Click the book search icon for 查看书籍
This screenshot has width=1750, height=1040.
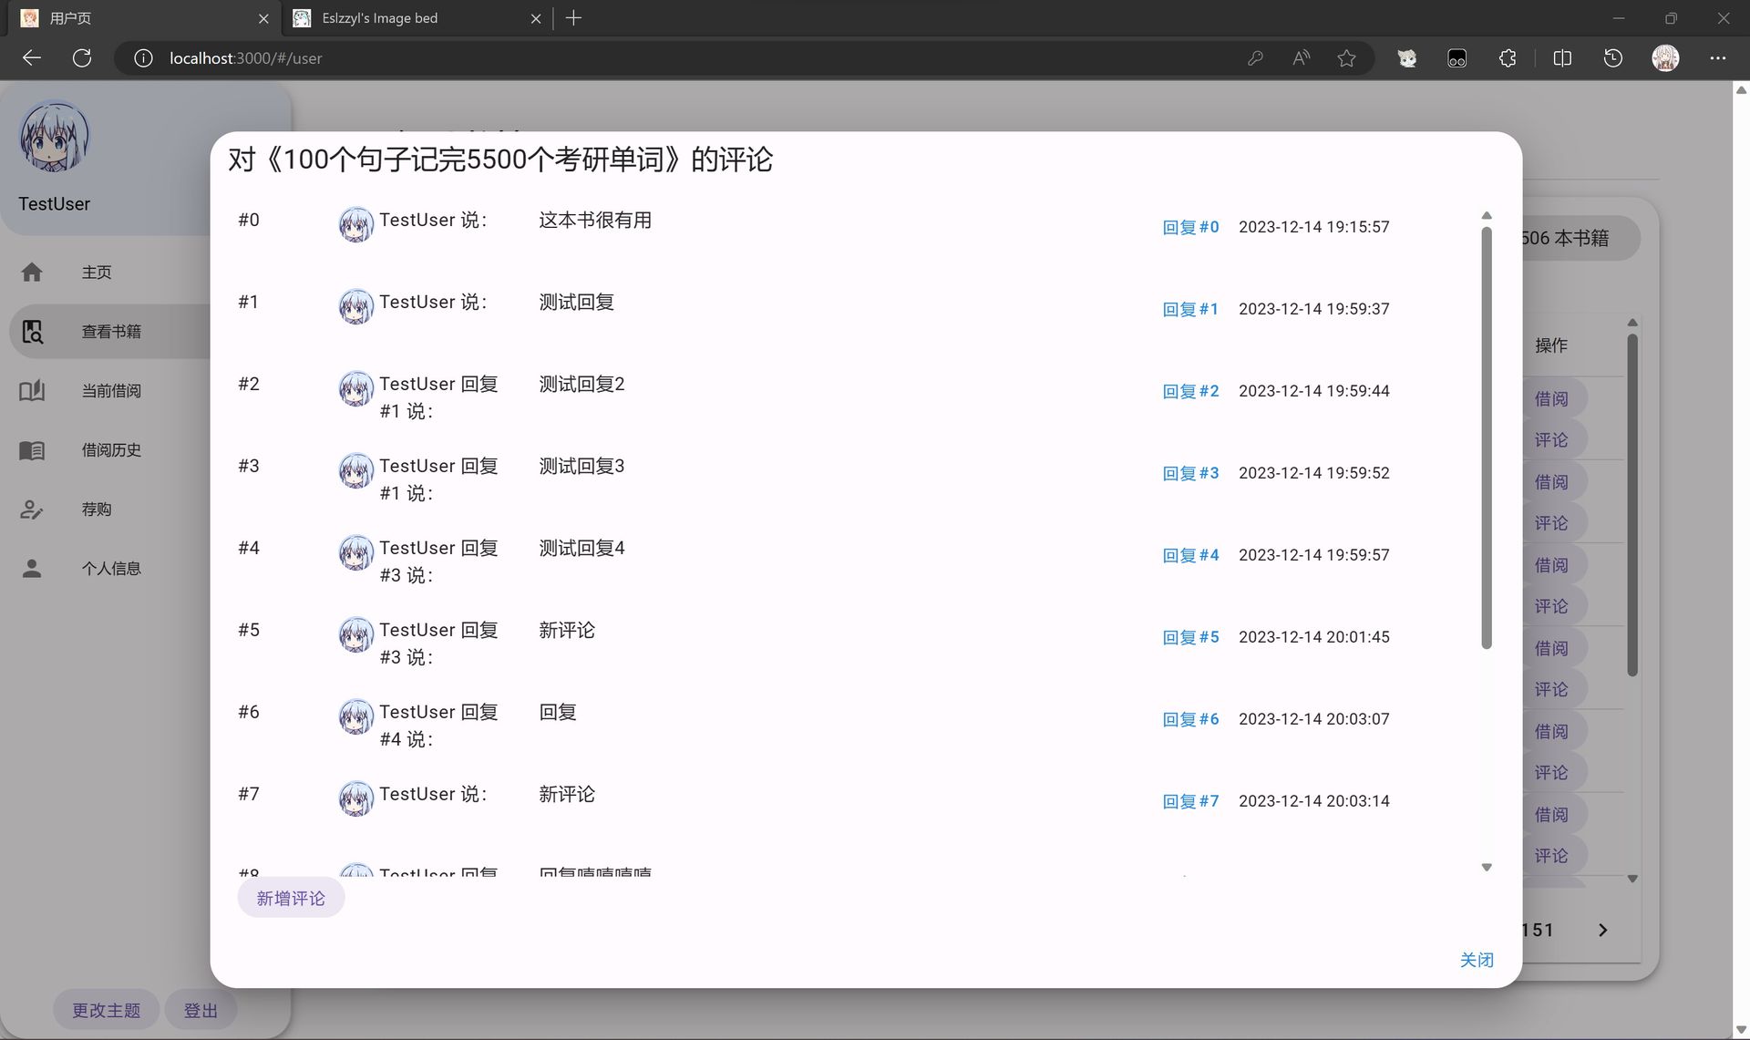click(x=32, y=332)
